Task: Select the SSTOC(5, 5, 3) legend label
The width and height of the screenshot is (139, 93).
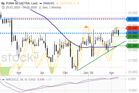Action: click(x=70, y=3)
